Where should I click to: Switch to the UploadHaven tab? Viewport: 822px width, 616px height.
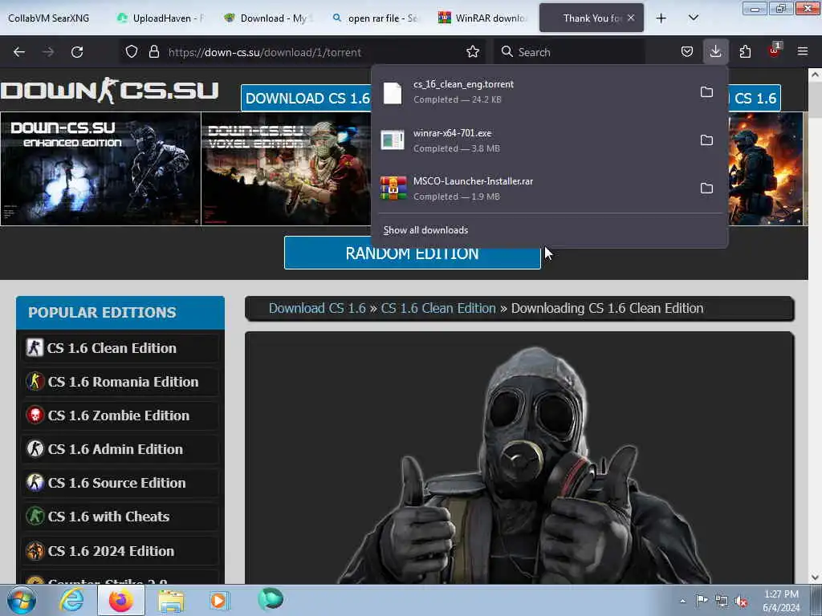160,18
